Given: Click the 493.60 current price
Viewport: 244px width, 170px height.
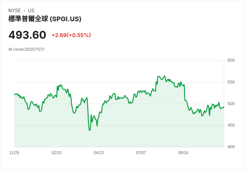Looking at the screenshot, I should tap(27, 35).
